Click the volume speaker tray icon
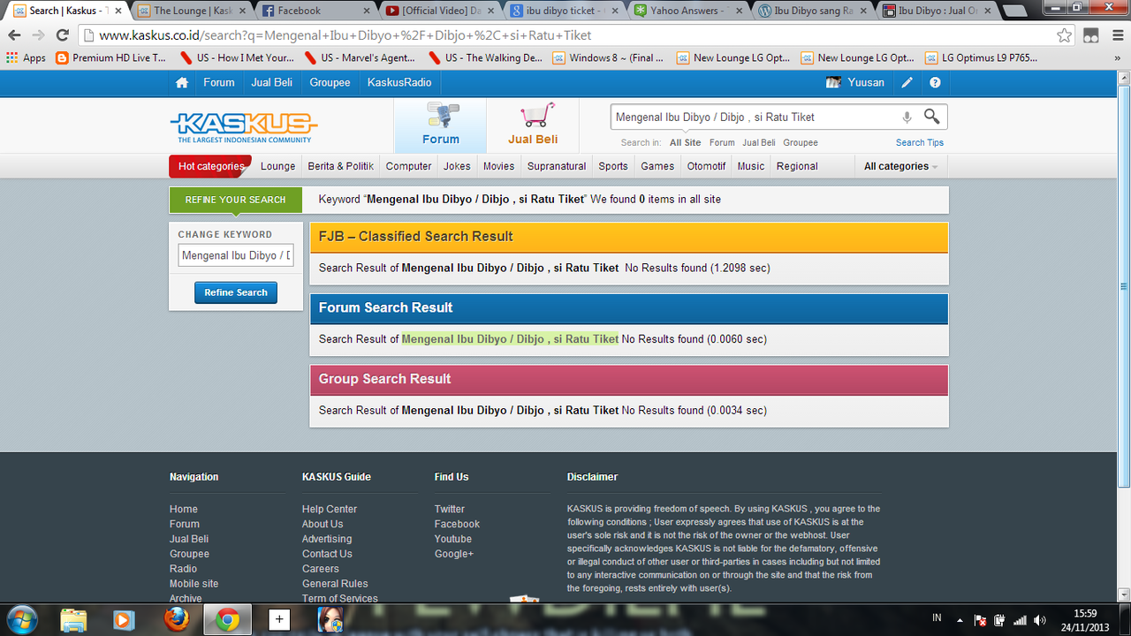The image size is (1131, 636). click(x=1039, y=620)
